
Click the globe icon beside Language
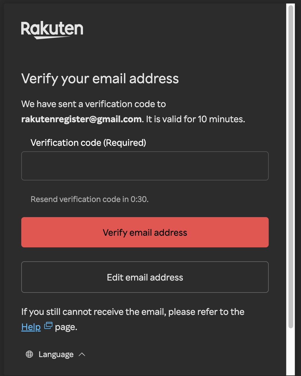(29, 354)
